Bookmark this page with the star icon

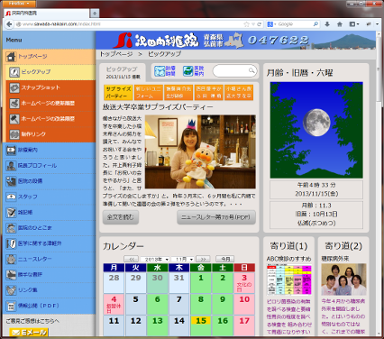(246, 24)
